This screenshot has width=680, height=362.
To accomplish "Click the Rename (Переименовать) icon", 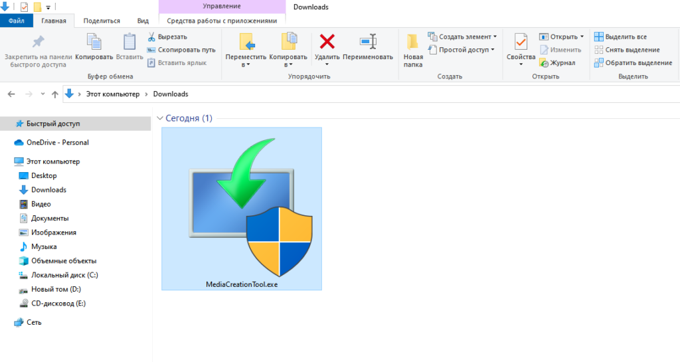I will tap(368, 42).
